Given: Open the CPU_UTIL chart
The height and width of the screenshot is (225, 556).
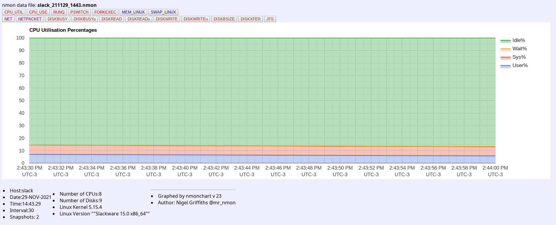Looking at the screenshot, I should [x=14, y=12].
